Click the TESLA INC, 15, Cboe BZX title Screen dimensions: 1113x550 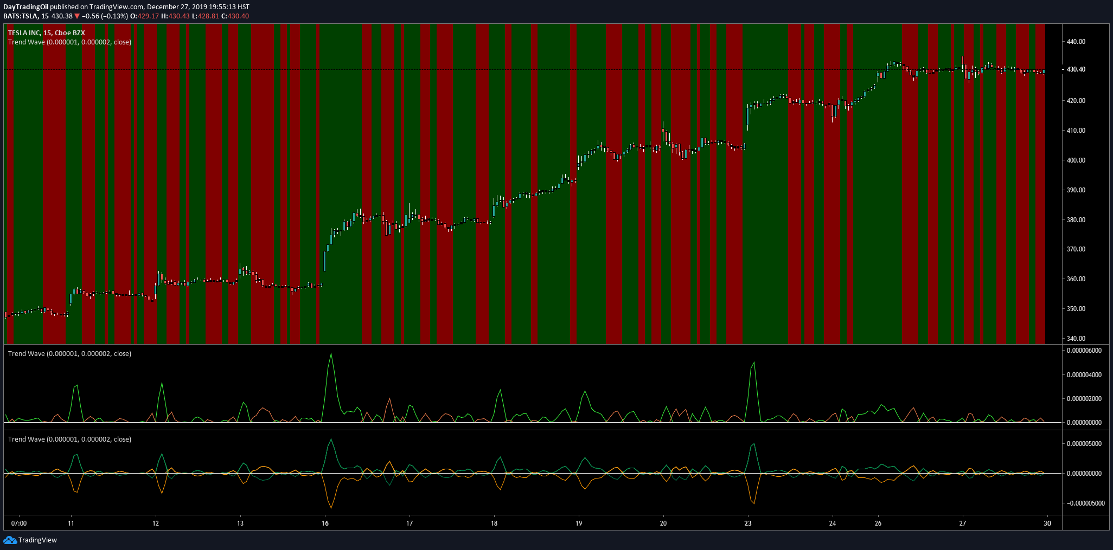(x=46, y=33)
